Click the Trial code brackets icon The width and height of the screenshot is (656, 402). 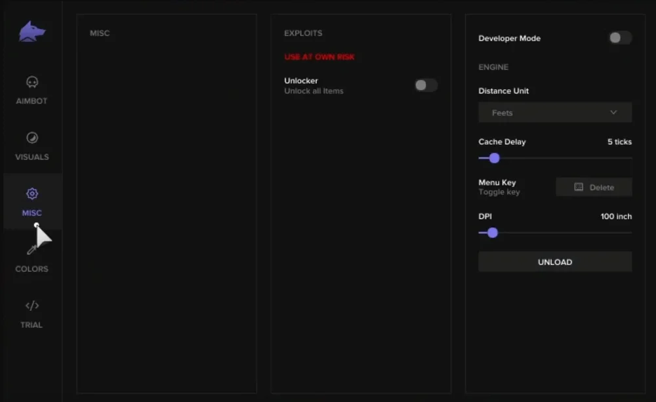31,306
